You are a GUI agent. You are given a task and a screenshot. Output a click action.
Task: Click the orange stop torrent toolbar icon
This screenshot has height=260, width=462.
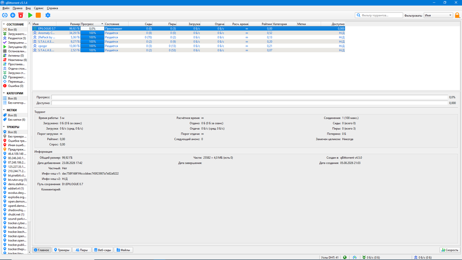pos(38,15)
